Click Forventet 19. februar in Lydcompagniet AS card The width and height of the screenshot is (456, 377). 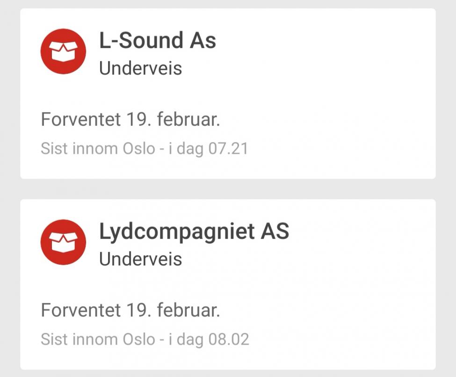(x=130, y=310)
